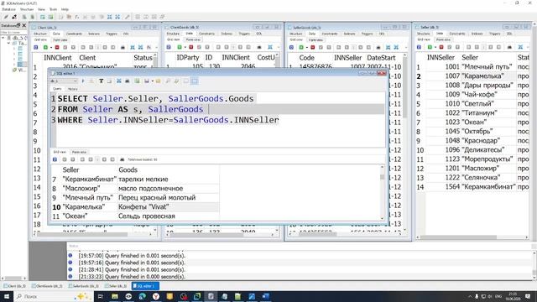Click red delete-row icon in Seller window

pyautogui.click(x=441, y=47)
